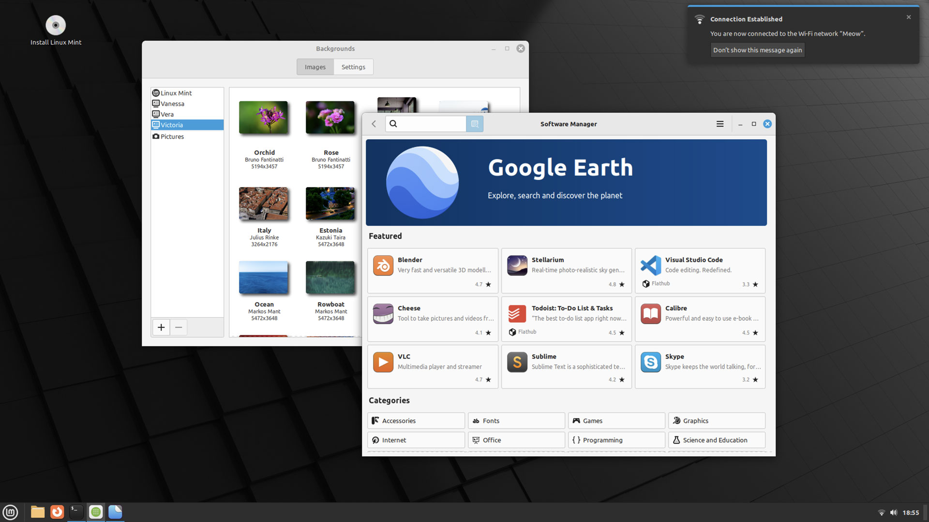Choose the Orchid wallpaper thumbnail

coord(264,117)
